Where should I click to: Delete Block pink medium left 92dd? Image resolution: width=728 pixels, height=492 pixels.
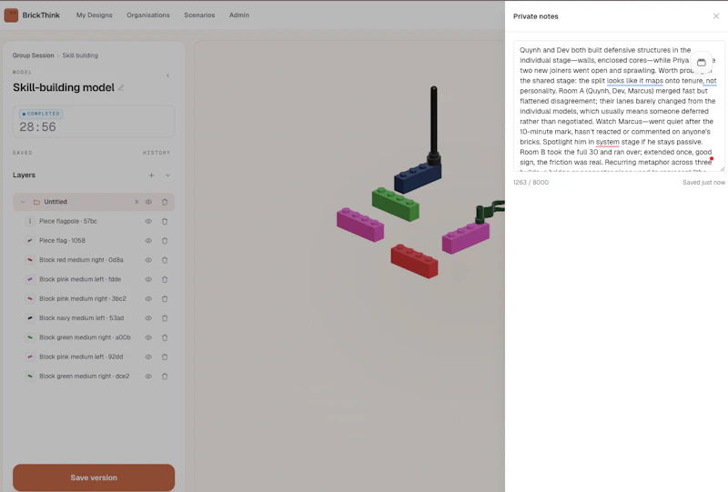click(x=165, y=356)
